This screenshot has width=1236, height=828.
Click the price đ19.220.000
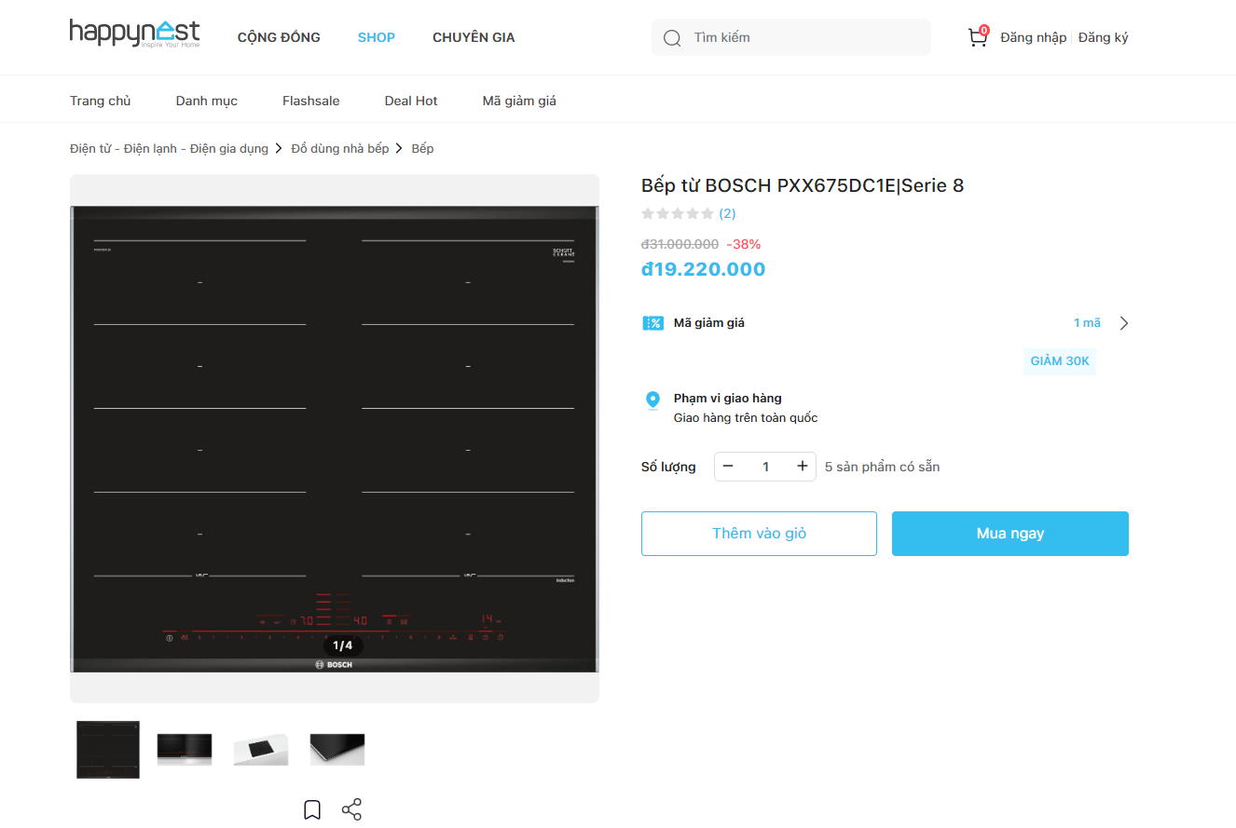(704, 269)
